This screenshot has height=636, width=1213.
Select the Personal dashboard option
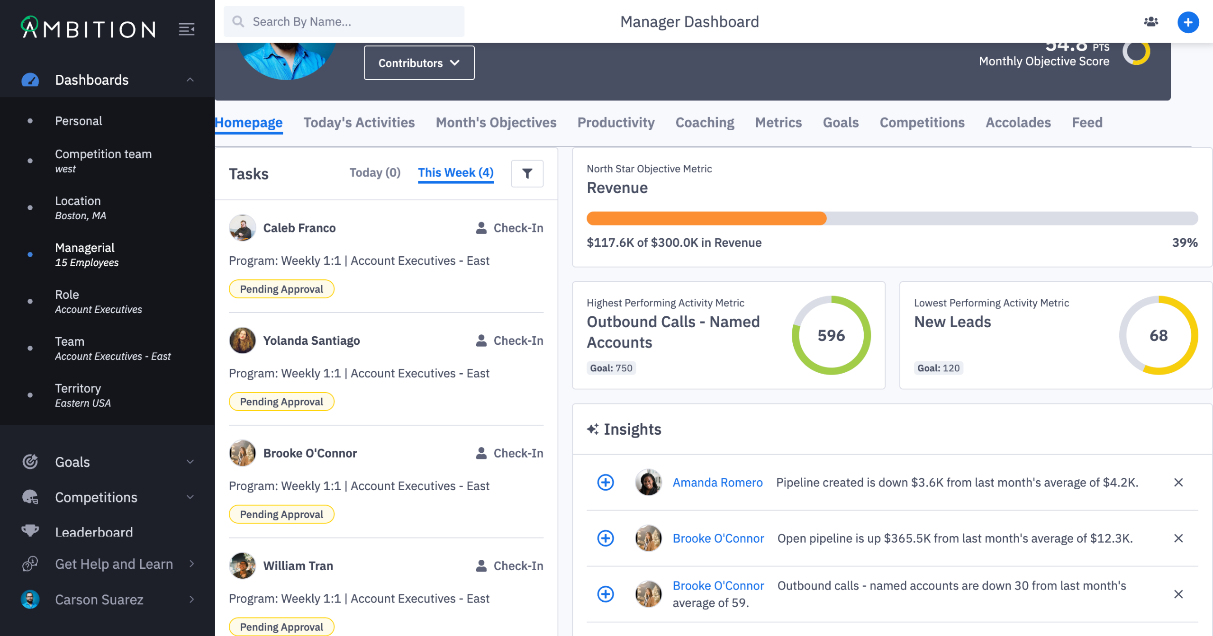[x=78, y=121]
